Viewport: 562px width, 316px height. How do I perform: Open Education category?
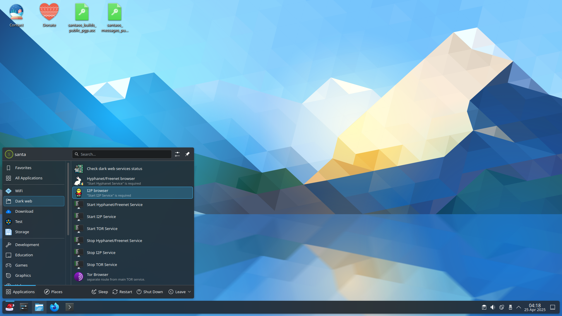tap(34, 255)
